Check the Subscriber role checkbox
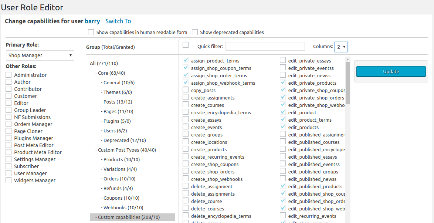Screen dimensions: 434x223 coord(8,166)
